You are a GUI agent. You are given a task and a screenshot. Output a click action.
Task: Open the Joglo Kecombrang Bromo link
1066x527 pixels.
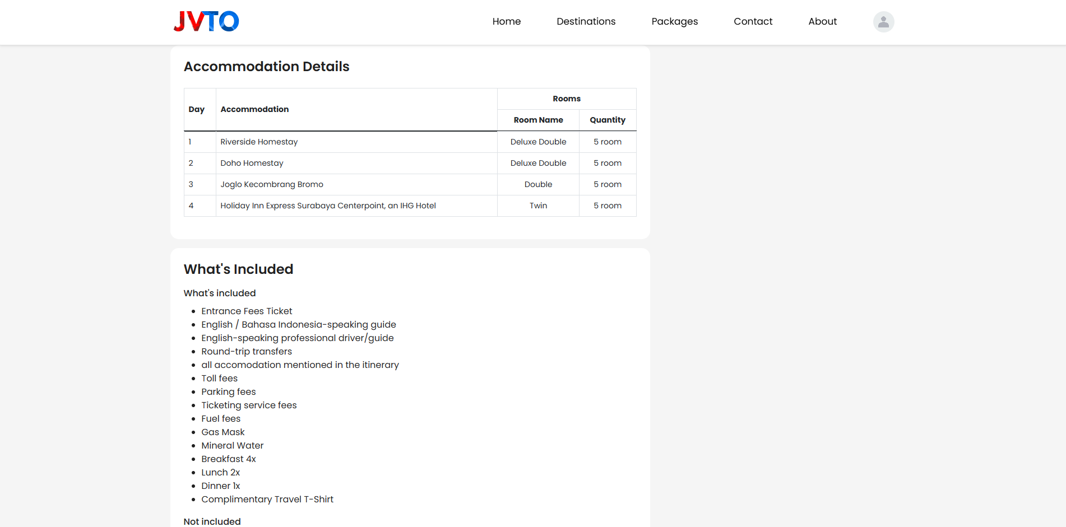pos(271,184)
